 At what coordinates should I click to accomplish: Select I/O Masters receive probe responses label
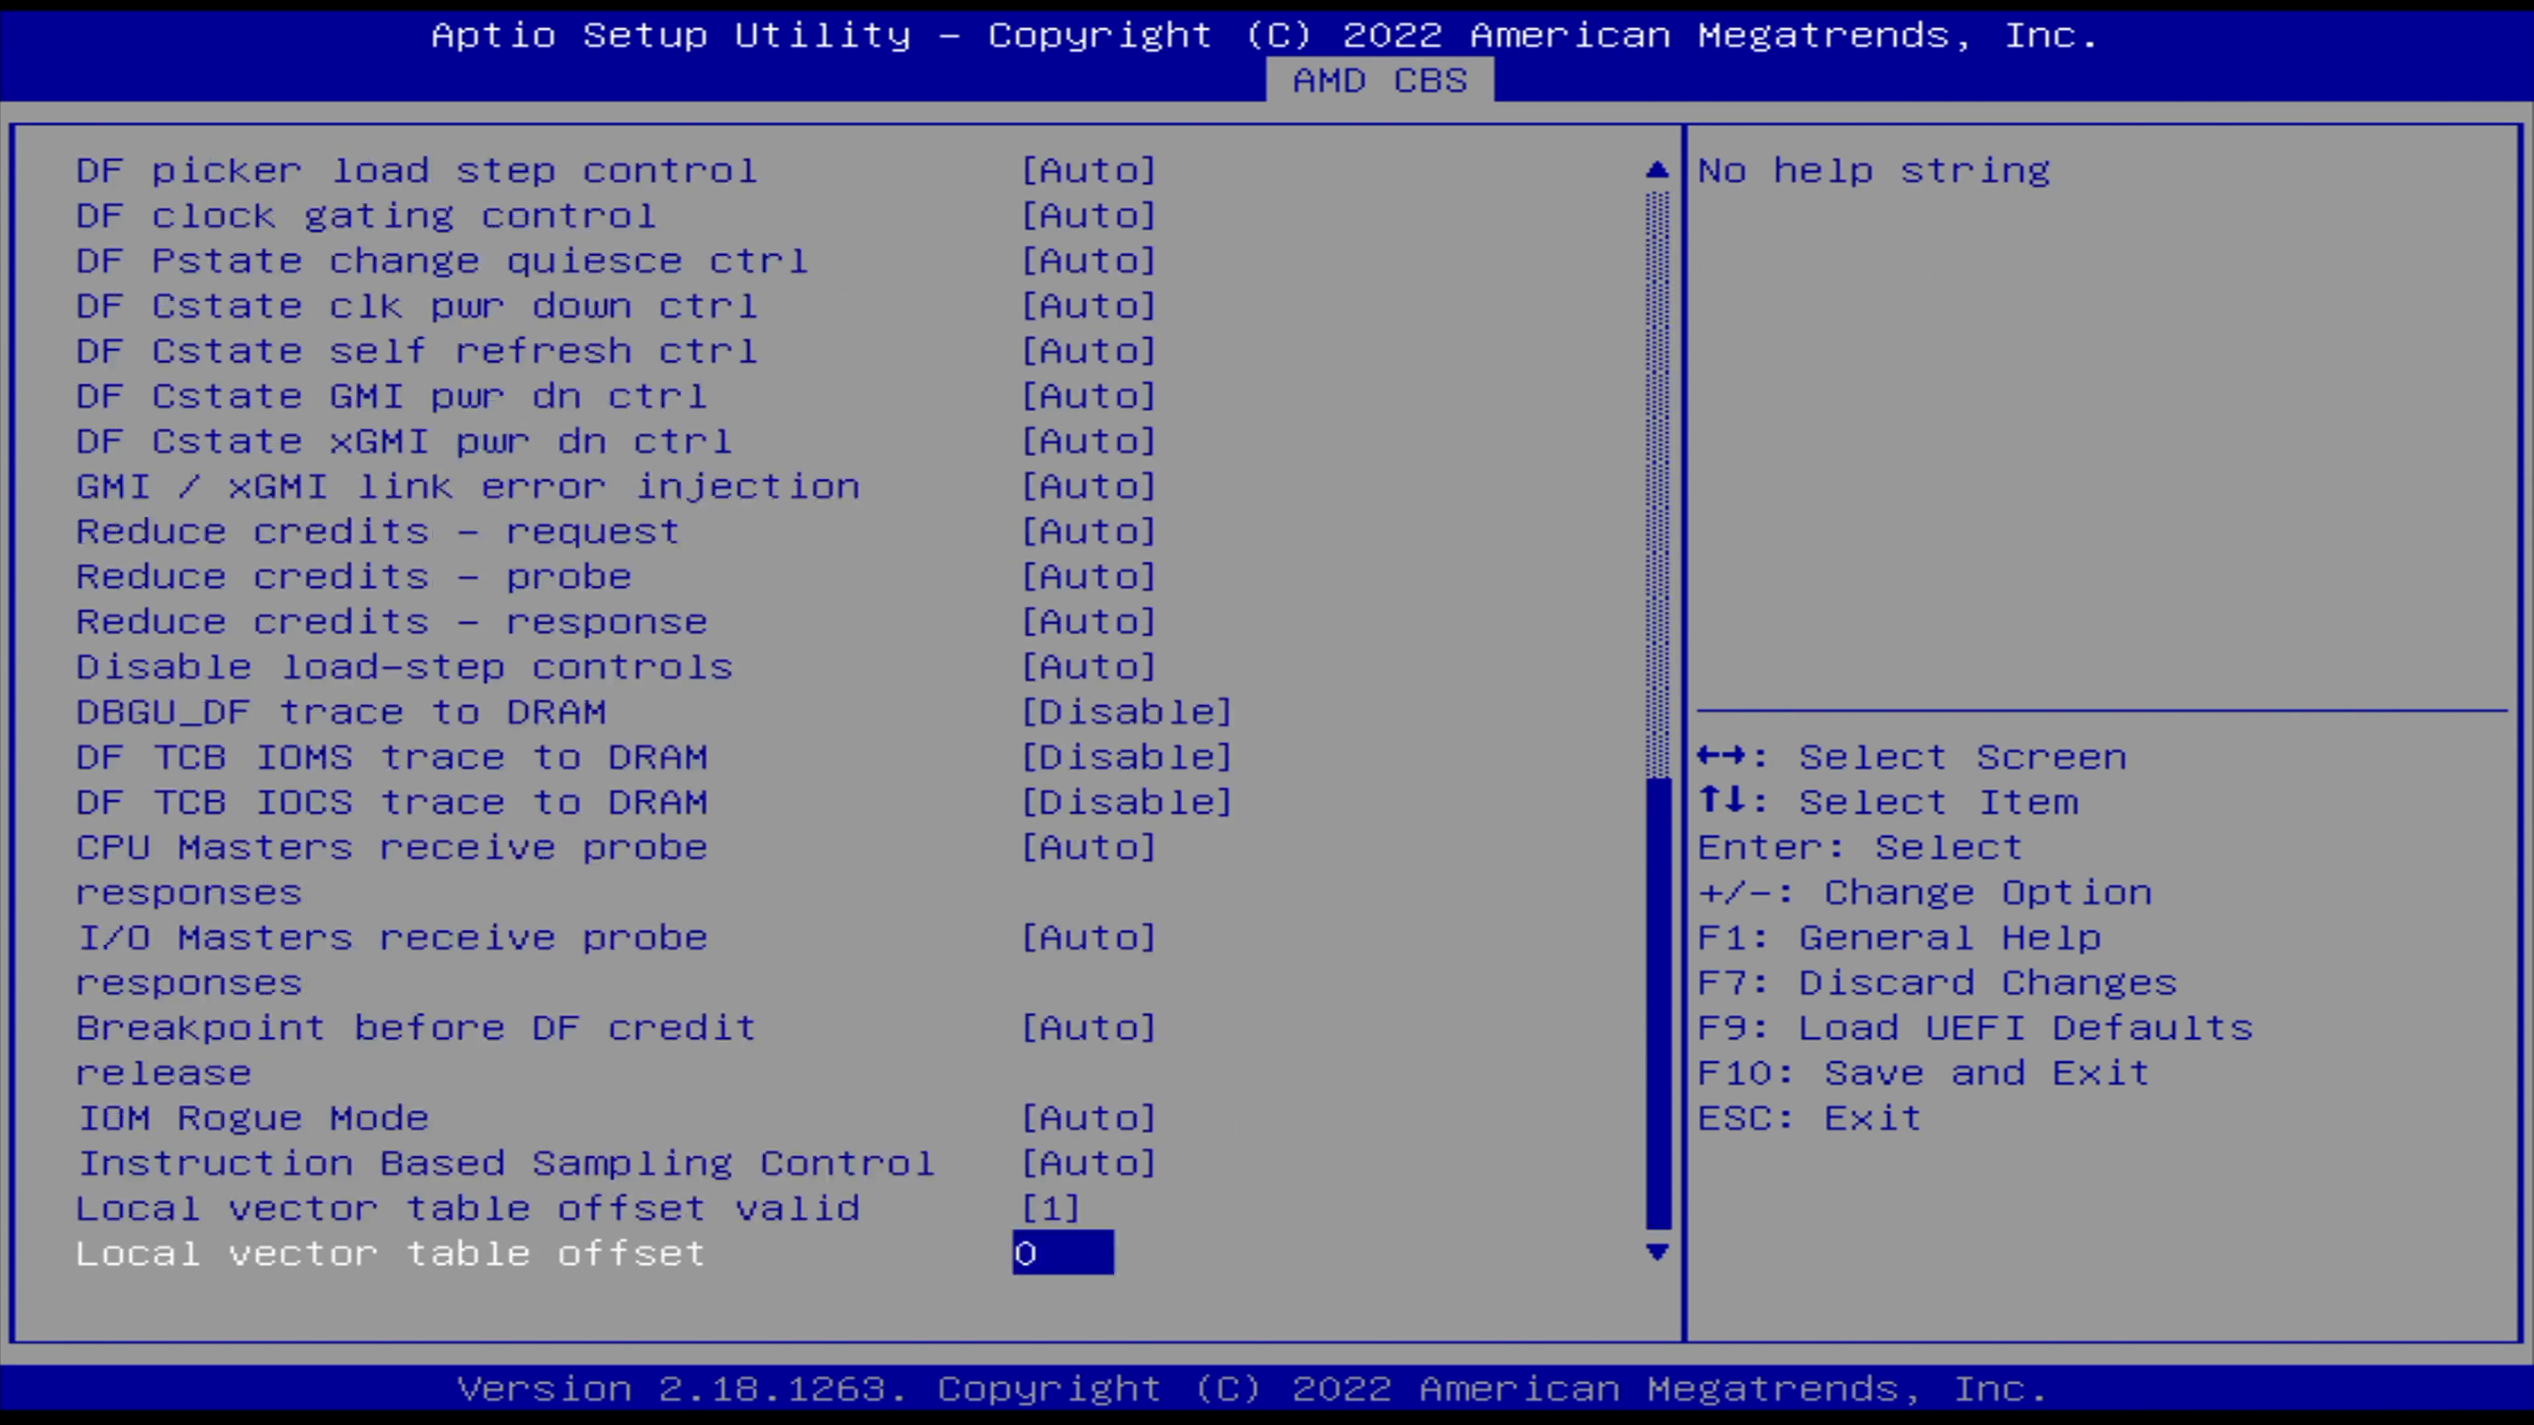391,961
